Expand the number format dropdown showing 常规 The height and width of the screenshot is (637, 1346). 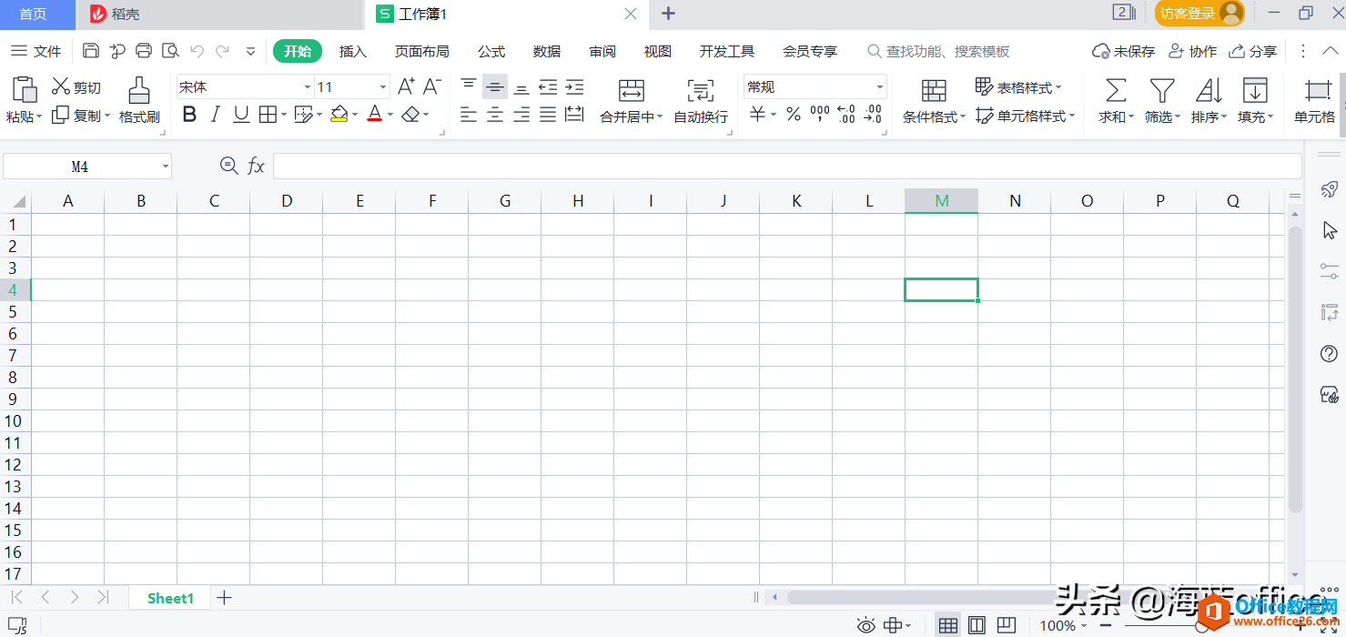pos(879,87)
